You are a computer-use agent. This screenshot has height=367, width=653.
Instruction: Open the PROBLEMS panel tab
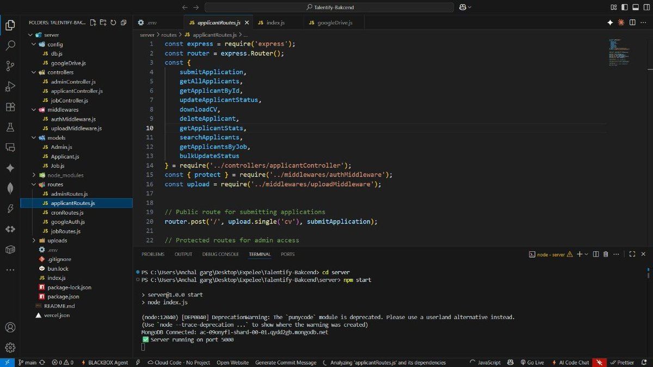point(153,254)
